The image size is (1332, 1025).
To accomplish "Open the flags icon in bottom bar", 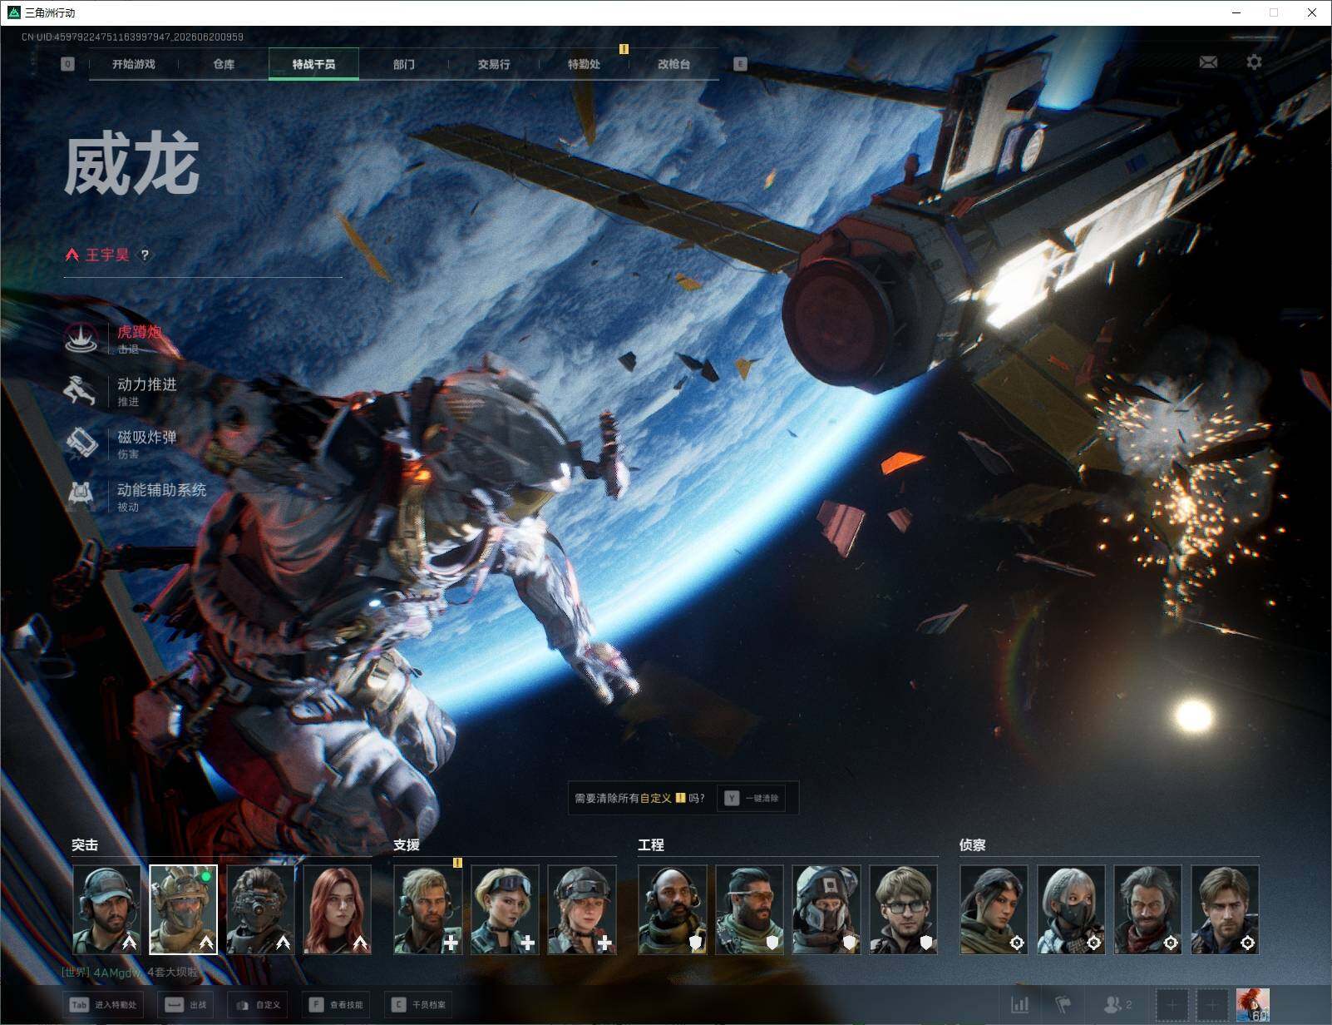I will pyautogui.click(x=1063, y=1005).
